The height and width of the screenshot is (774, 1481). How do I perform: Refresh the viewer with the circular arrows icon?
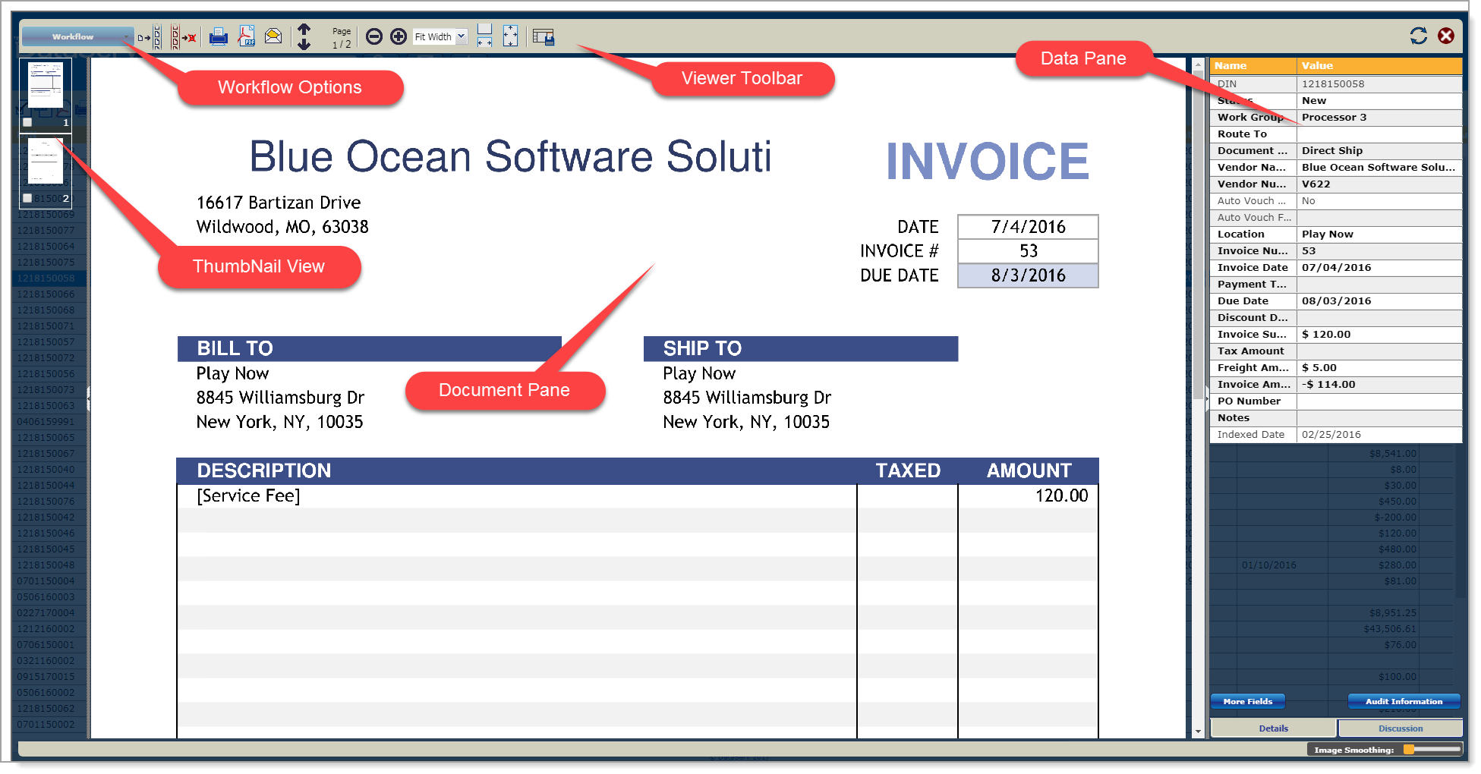[x=1418, y=36]
